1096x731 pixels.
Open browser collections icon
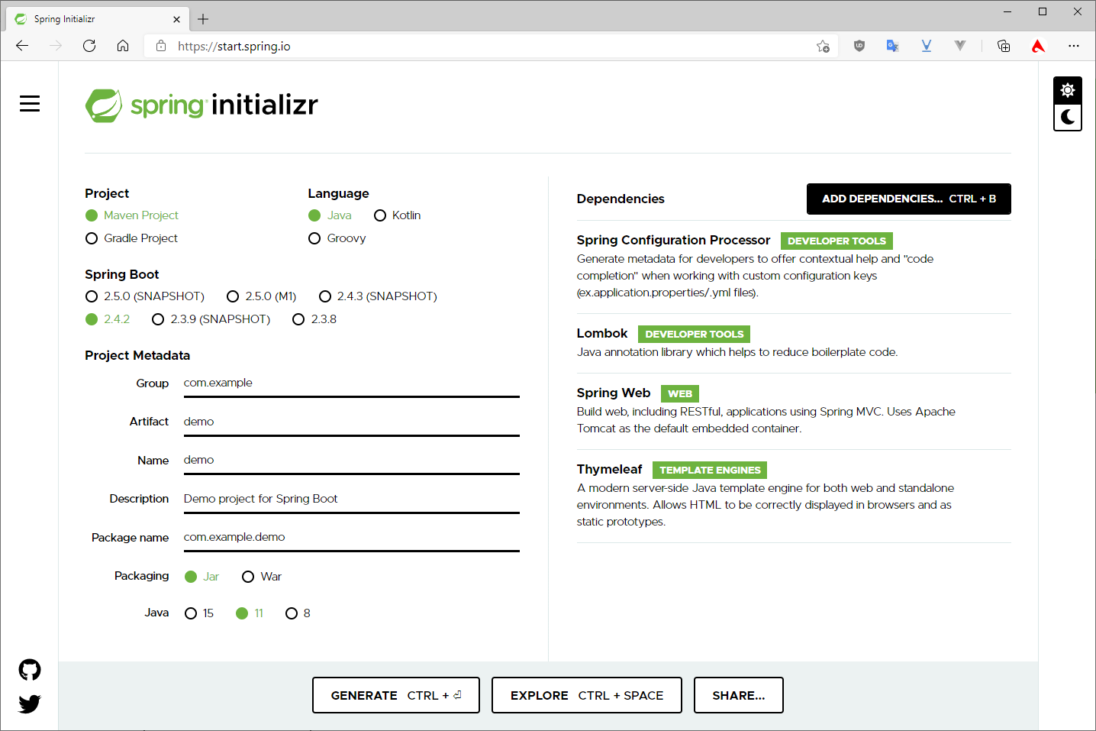(1004, 46)
